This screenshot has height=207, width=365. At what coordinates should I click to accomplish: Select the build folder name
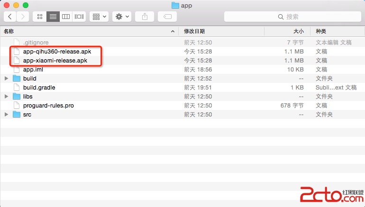30,78
